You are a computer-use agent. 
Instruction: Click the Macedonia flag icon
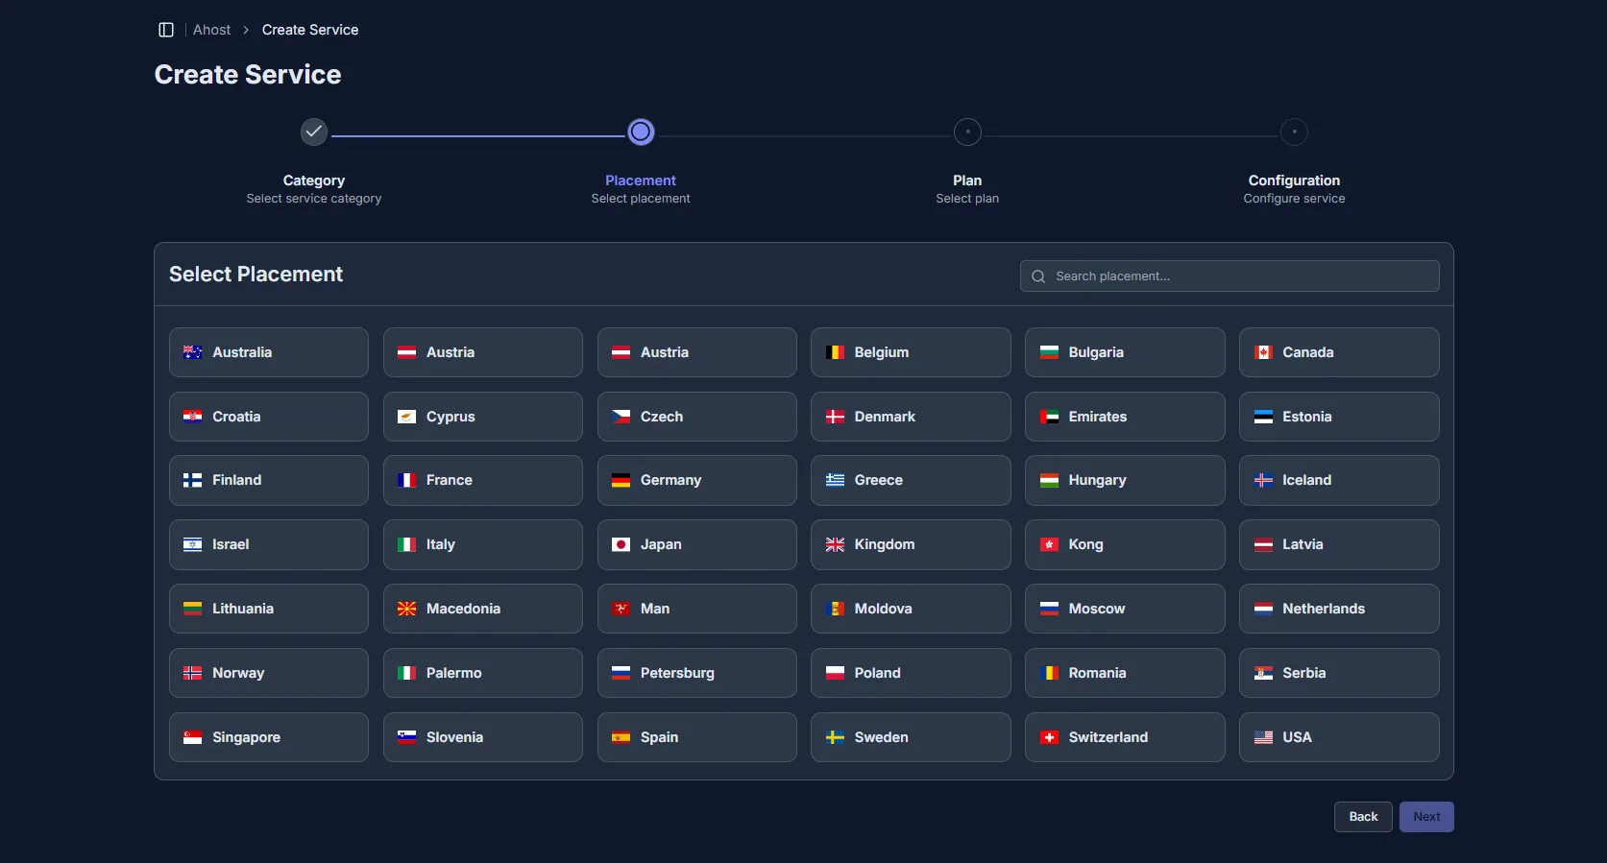point(406,609)
